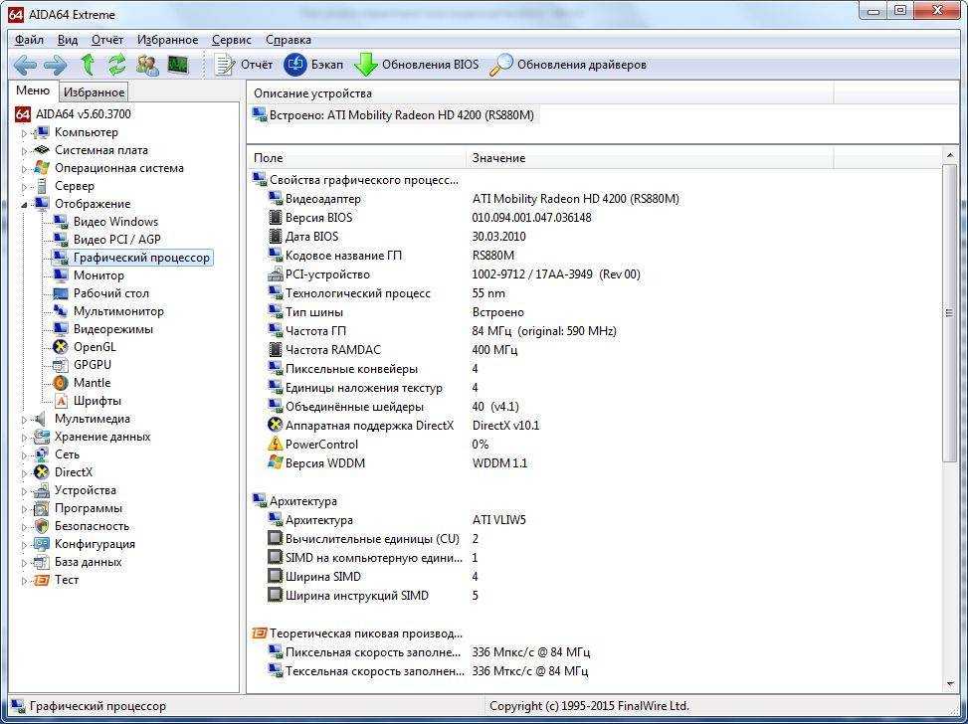Click the Поле column header
This screenshot has height=724, width=968.
(356, 158)
